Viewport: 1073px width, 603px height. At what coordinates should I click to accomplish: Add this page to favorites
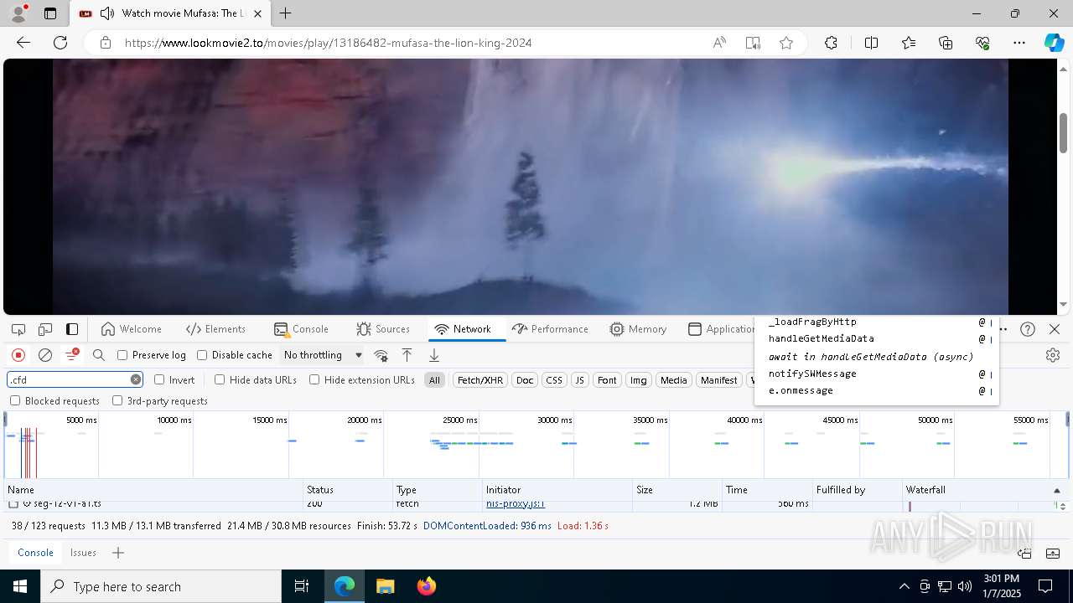[x=786, y=43]
